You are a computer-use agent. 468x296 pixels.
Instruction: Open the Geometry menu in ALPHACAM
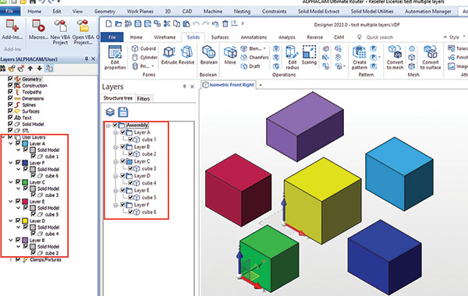point(105,12)
